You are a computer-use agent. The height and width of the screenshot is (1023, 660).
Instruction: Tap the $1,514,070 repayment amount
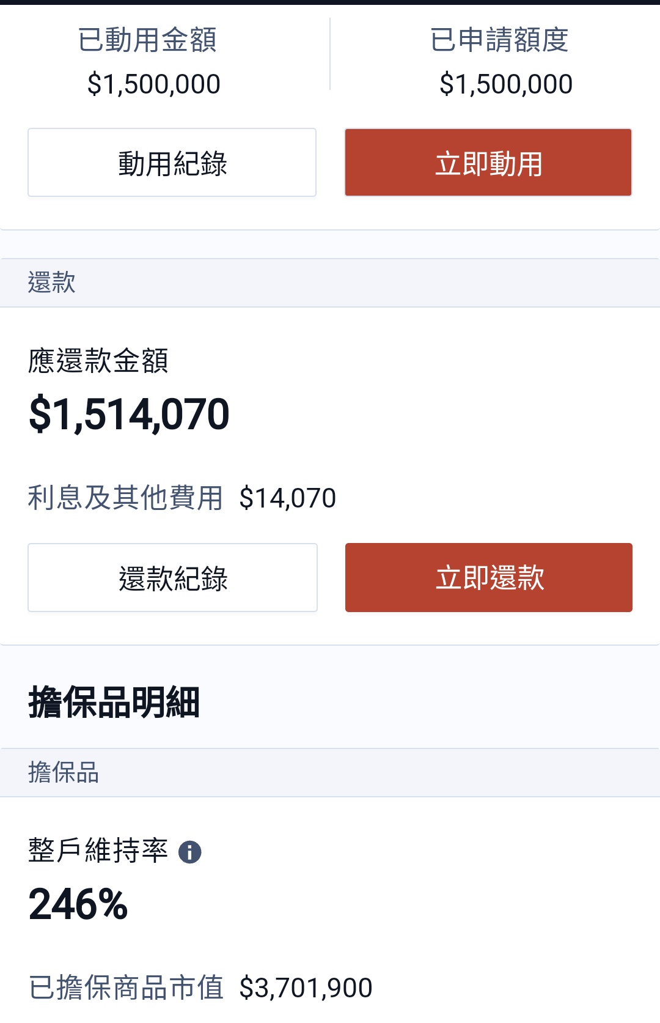coord(129,415)
